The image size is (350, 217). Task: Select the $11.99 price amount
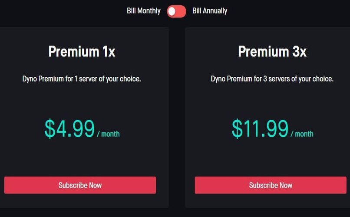pos(260,129)
